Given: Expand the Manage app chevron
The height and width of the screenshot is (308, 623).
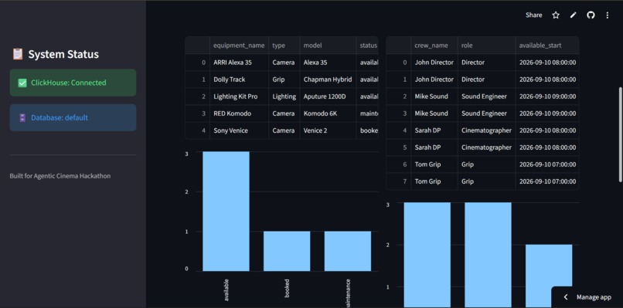Looking at the screenshot, I should pyautogui.click(x=566, y=297).
